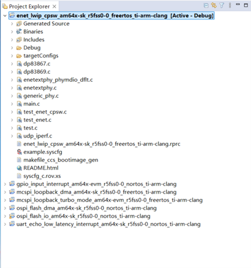Image resolution: width=251 pixels, height=268 pixels.
Task: Click the Generated Source folder icon
Action: click(19, 23)
